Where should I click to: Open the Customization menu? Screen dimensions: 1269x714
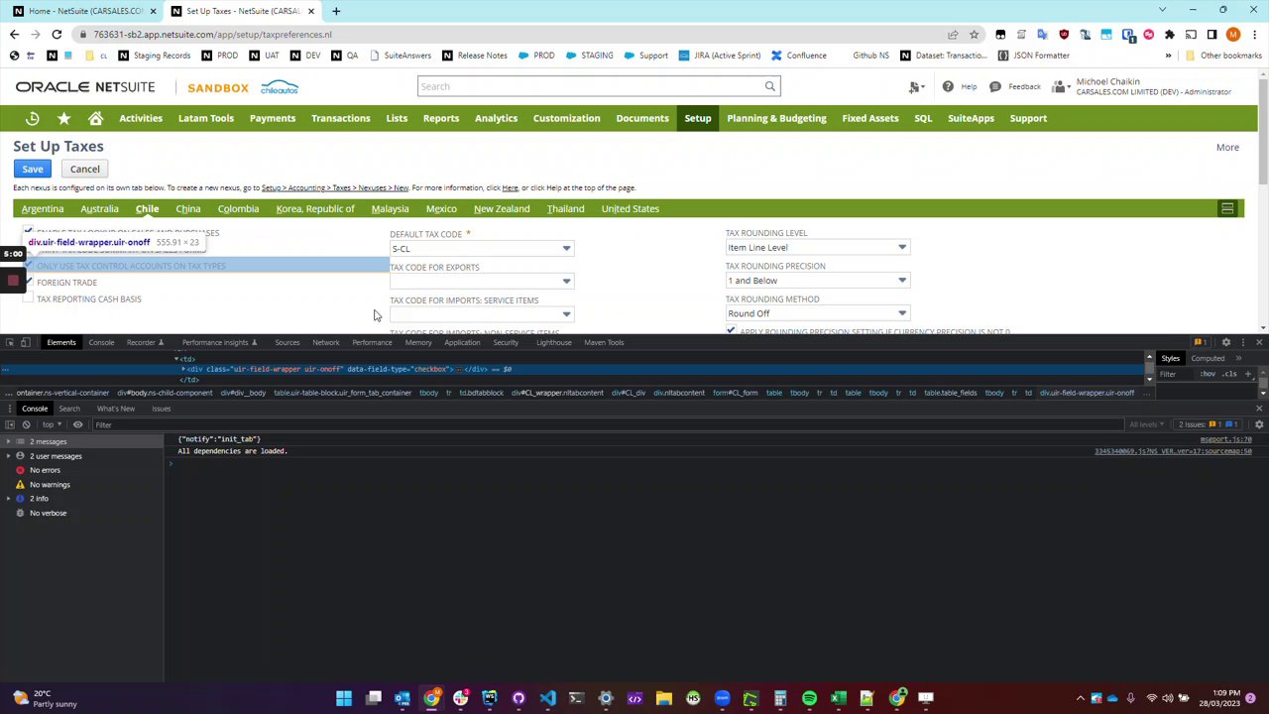pyautogui.click(x=566, y=118)
